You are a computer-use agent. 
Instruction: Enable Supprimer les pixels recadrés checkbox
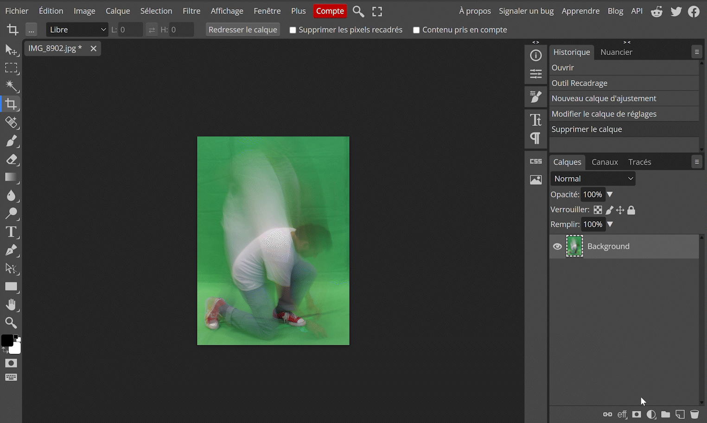pyautogui.click(x=293, y=30)
